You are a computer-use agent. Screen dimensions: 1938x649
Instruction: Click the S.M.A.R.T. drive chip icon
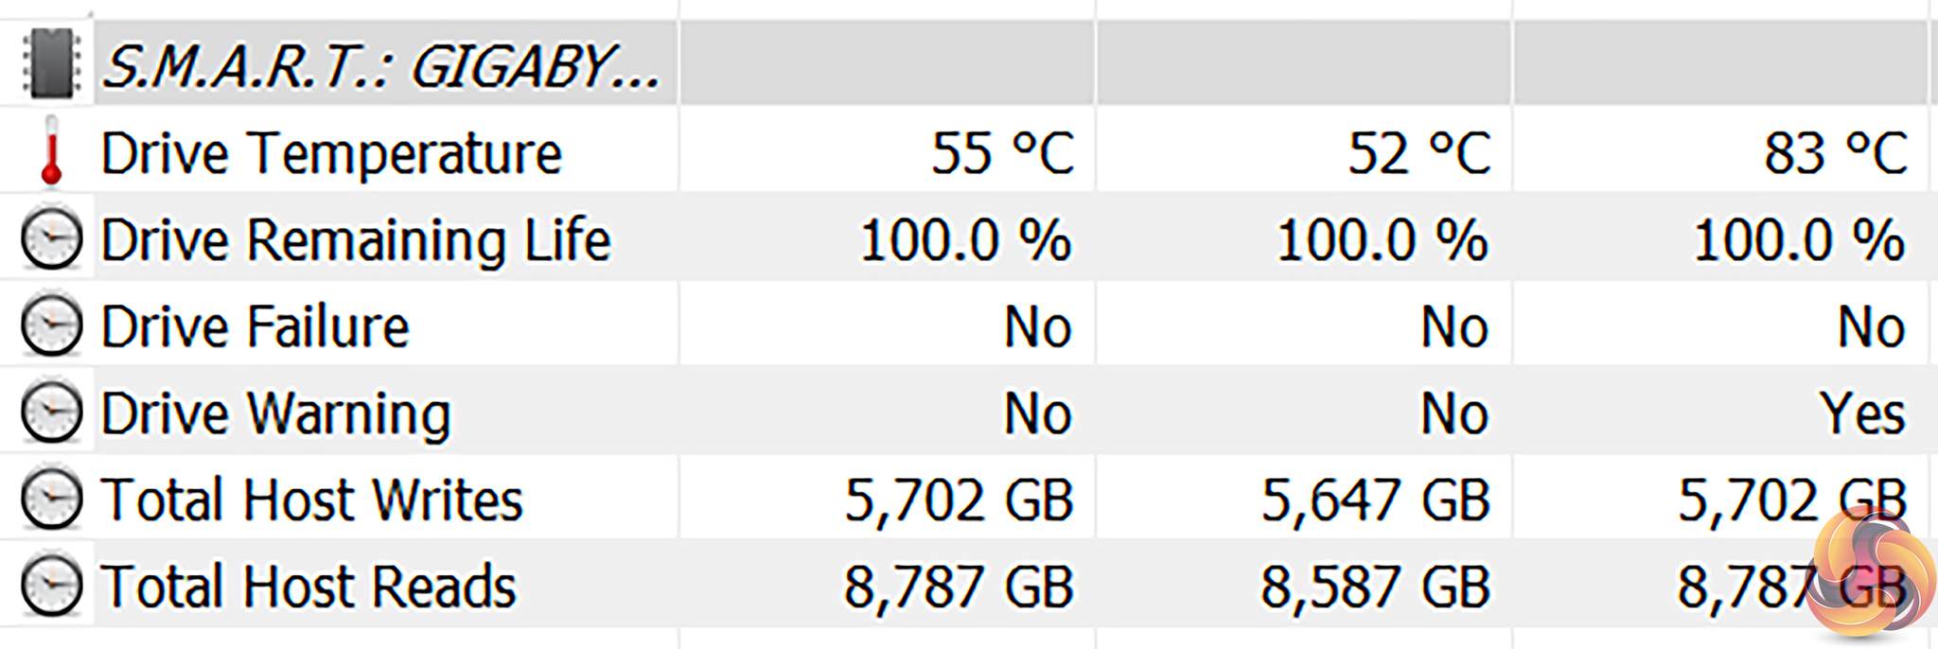(x=51, y=64)
